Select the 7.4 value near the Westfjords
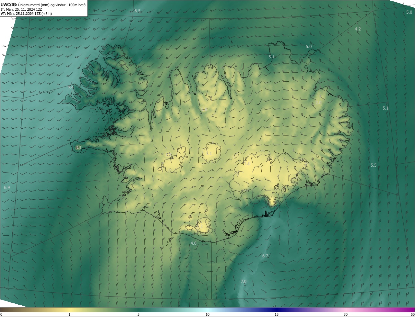The image size is (415, 317). (x=71, y=88)
